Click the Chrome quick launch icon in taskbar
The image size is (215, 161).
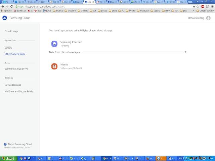click(x=21, y=158)
